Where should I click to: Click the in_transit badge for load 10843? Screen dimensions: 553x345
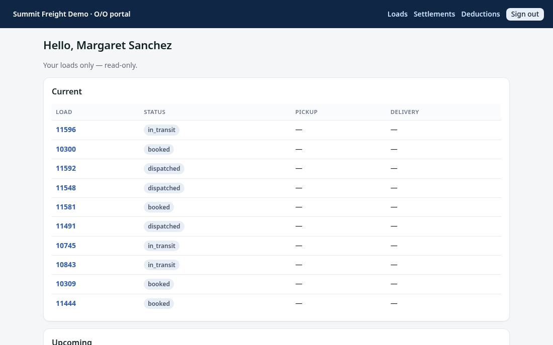tap(161, 265)
